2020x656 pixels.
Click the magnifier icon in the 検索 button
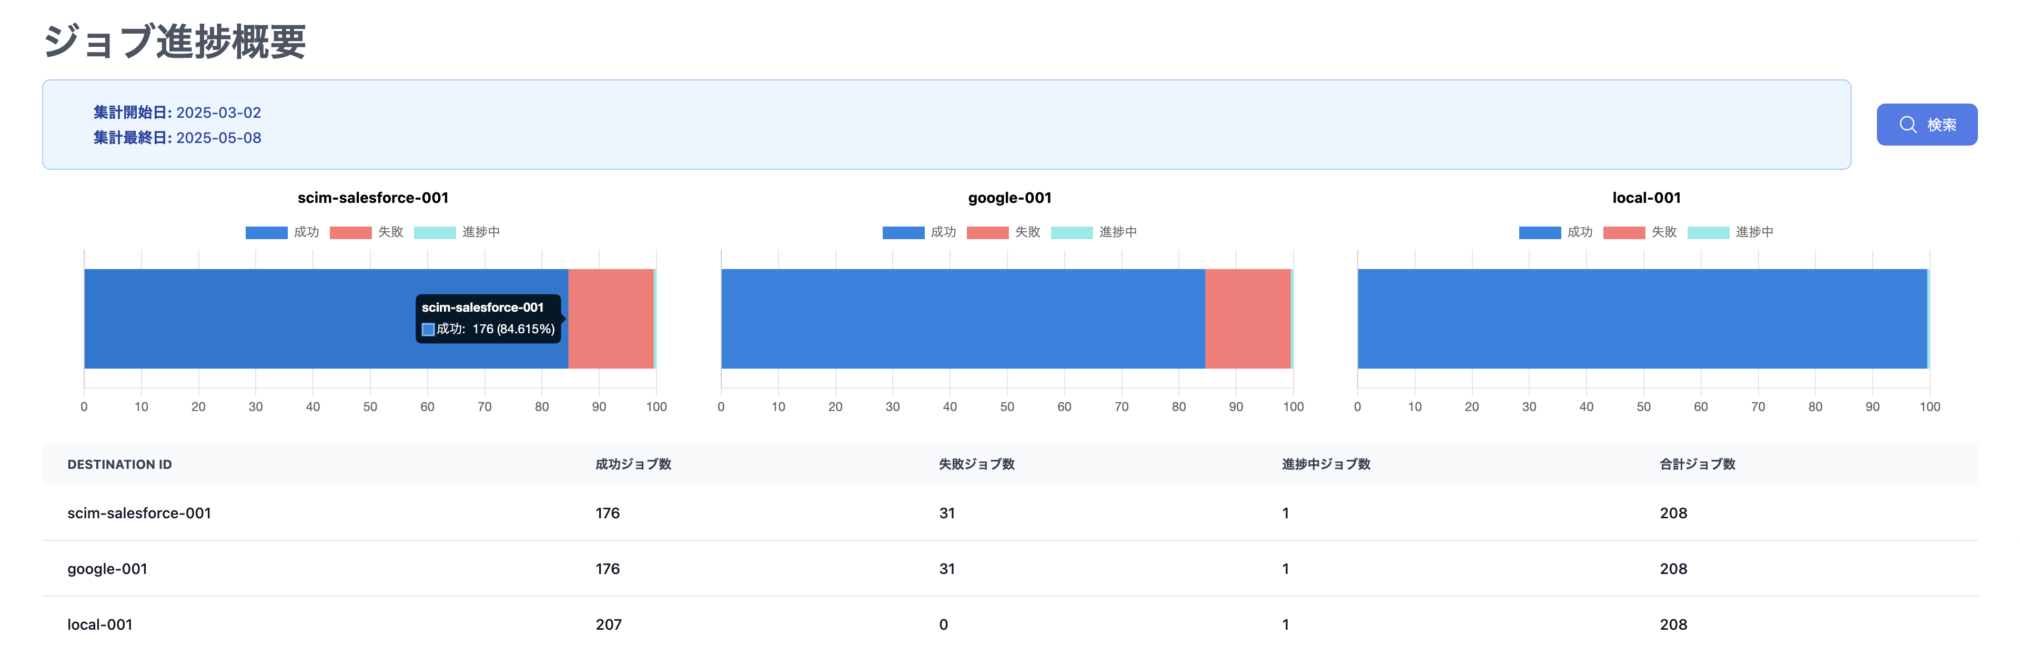(1908, 125)
